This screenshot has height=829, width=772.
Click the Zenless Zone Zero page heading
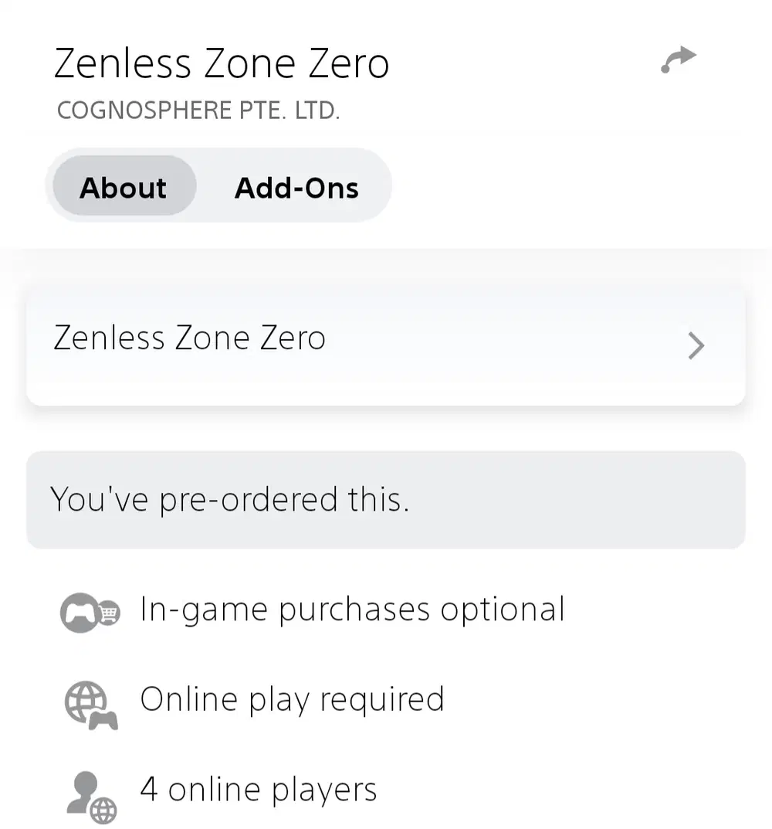[222, 63]
